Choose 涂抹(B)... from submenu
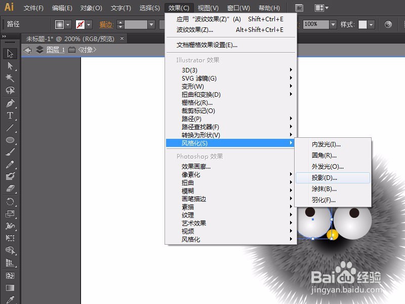 coord(333,189)
